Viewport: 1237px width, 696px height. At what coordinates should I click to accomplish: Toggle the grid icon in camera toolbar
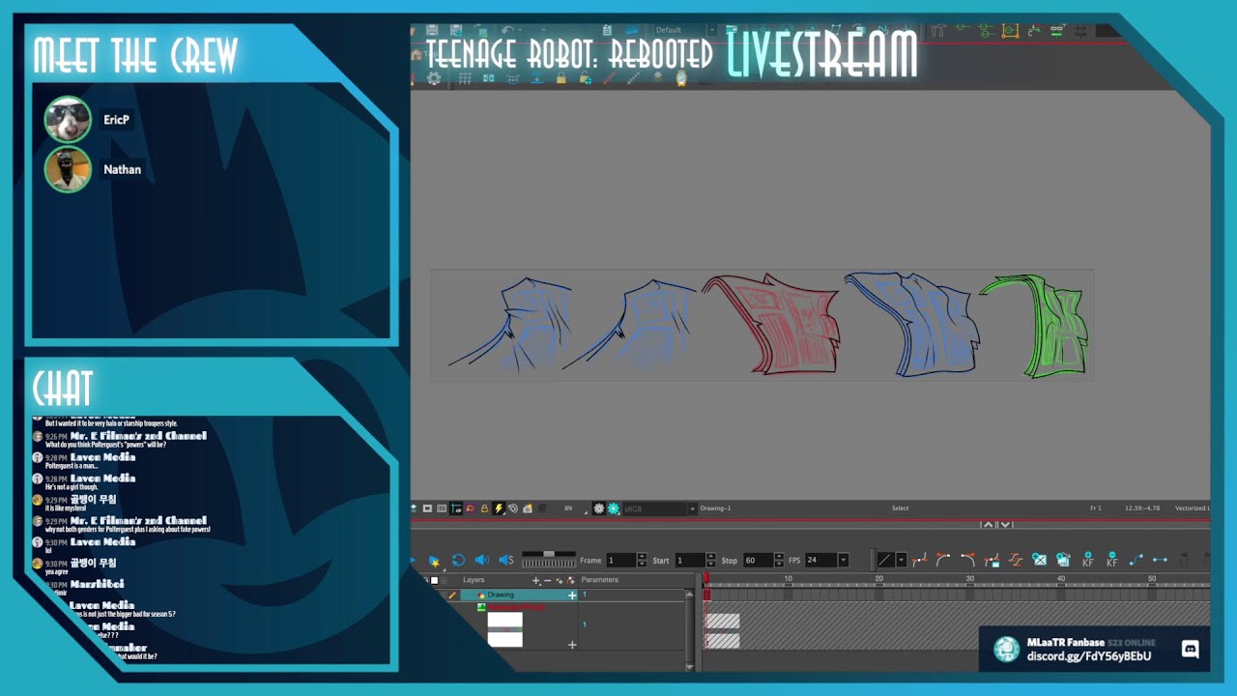point(465,78)
